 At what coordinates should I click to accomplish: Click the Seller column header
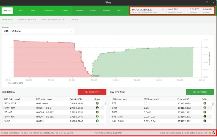[x=205, y=99]
